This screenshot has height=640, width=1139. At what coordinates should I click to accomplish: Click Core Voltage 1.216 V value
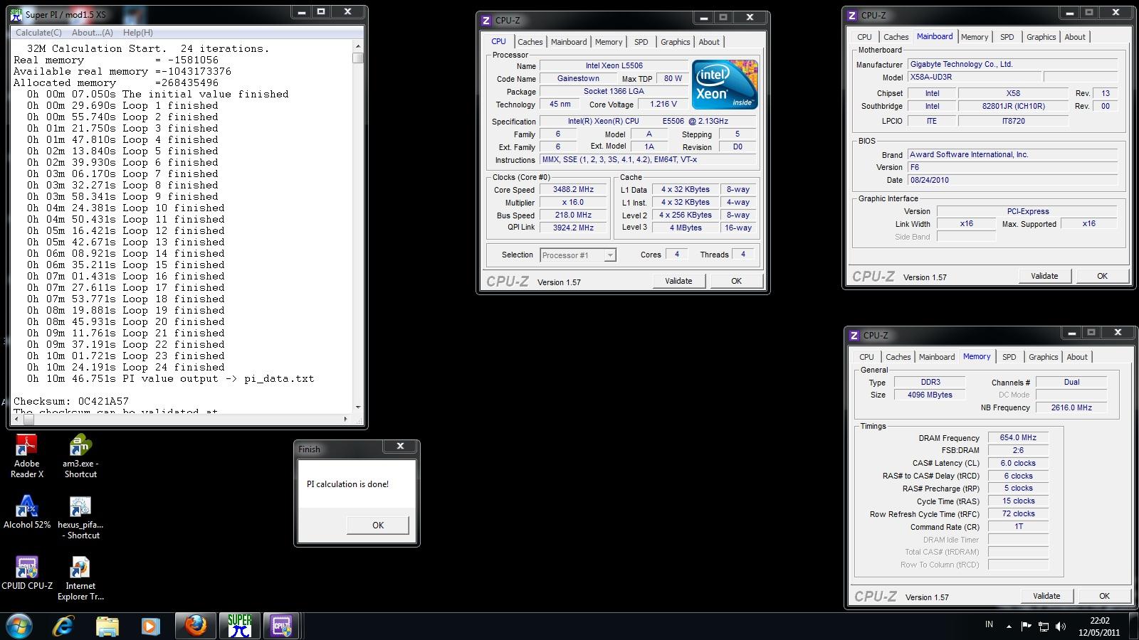663,105
